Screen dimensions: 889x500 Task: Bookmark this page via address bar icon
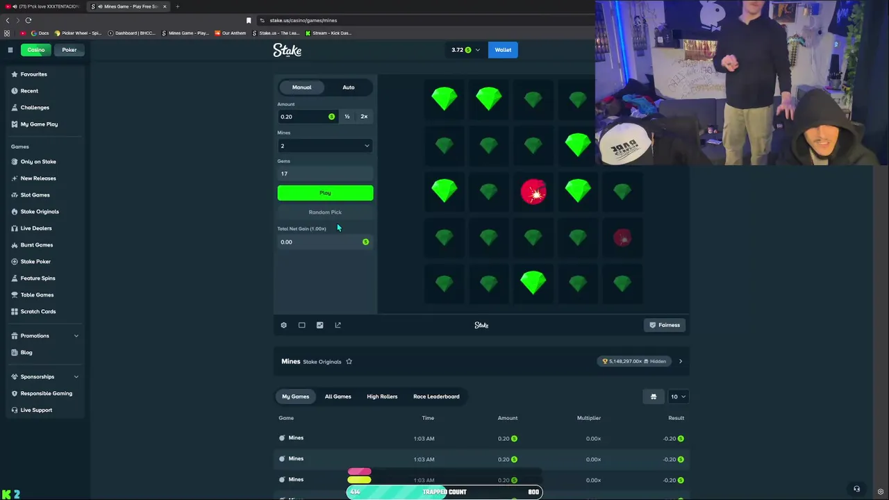(x=249, y=20)
